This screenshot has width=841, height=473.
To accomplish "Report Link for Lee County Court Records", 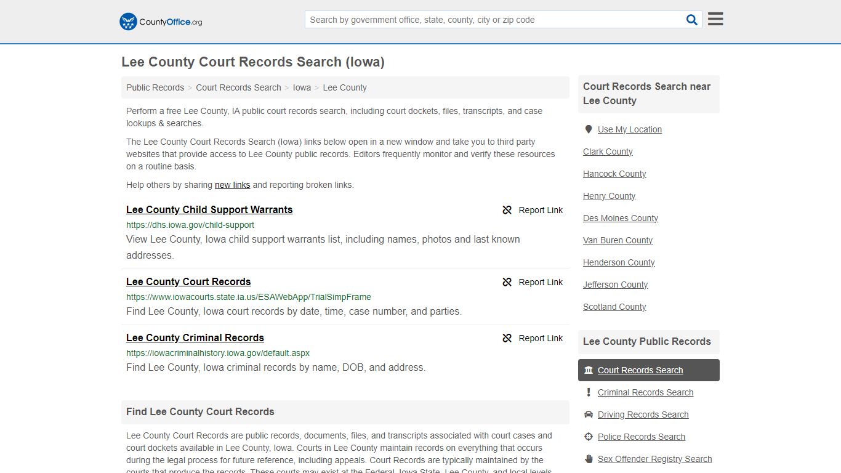I will click(x=533, y=282).
